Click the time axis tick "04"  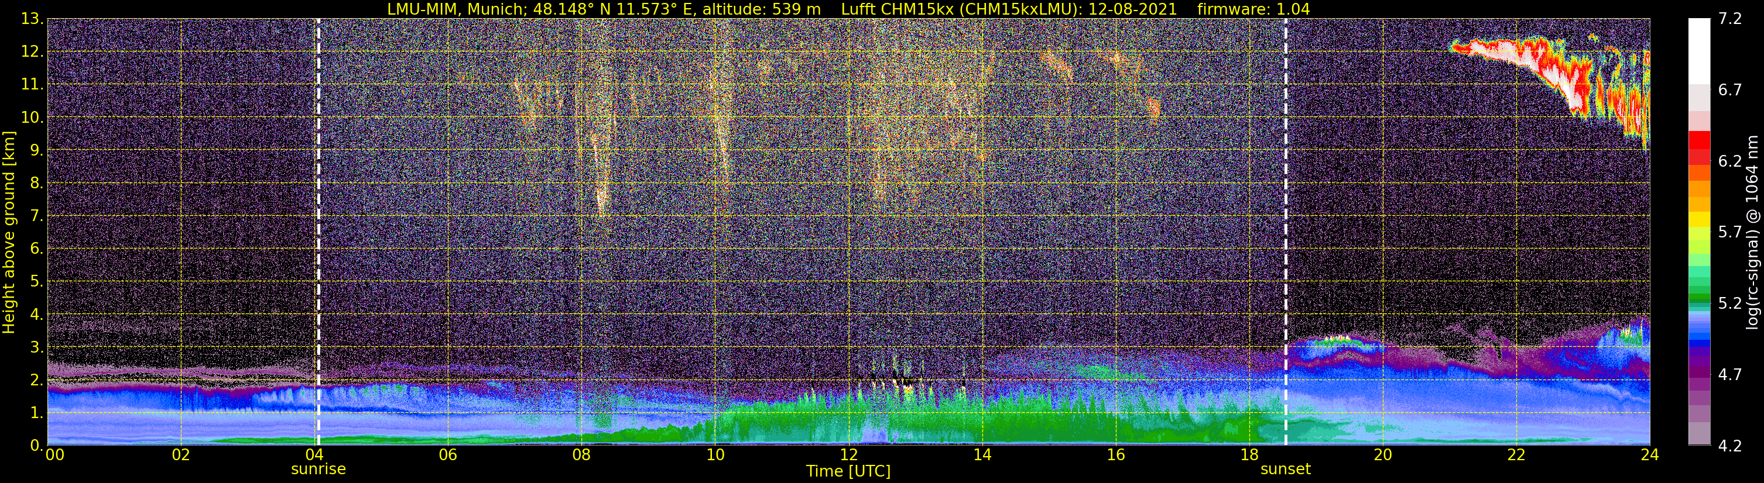314,456
